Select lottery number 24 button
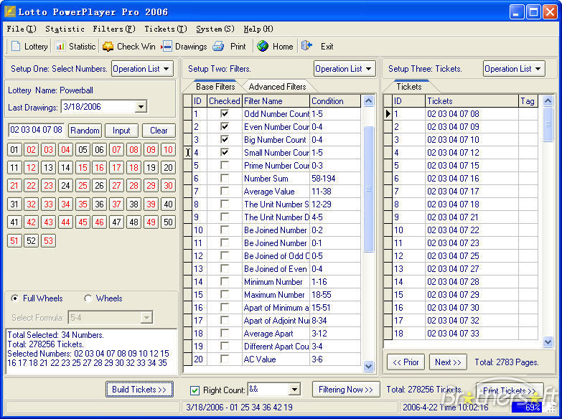562x419 pixels. click(65, 186)
